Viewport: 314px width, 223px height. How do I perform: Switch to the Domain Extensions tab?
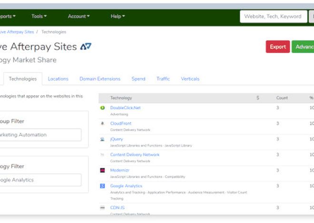(100, 79)
